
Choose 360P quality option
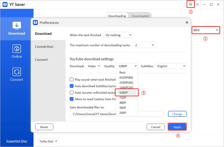click(127, 108)
